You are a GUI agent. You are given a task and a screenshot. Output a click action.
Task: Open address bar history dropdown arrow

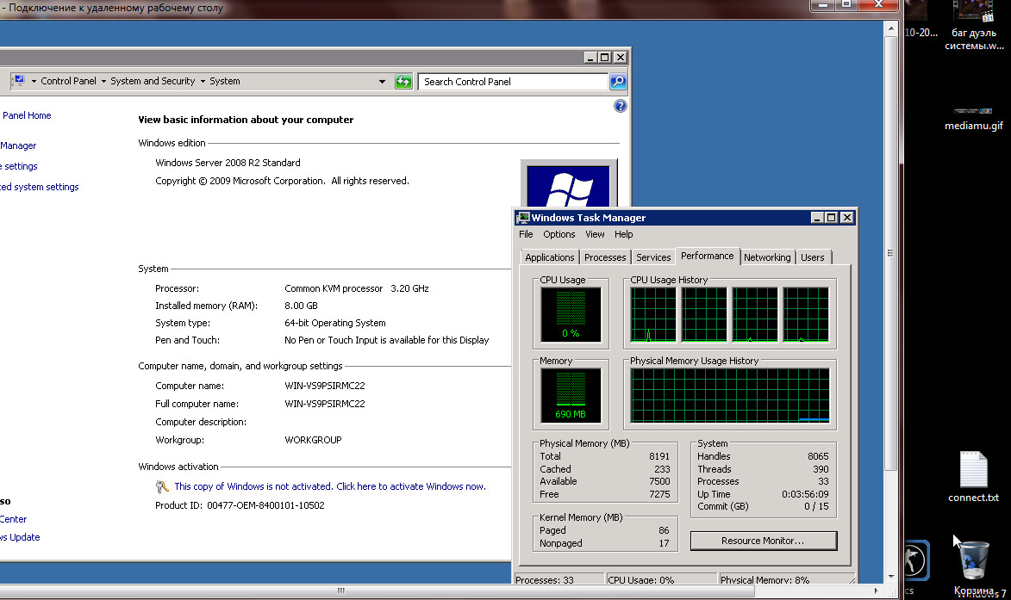tap(382, 81)
